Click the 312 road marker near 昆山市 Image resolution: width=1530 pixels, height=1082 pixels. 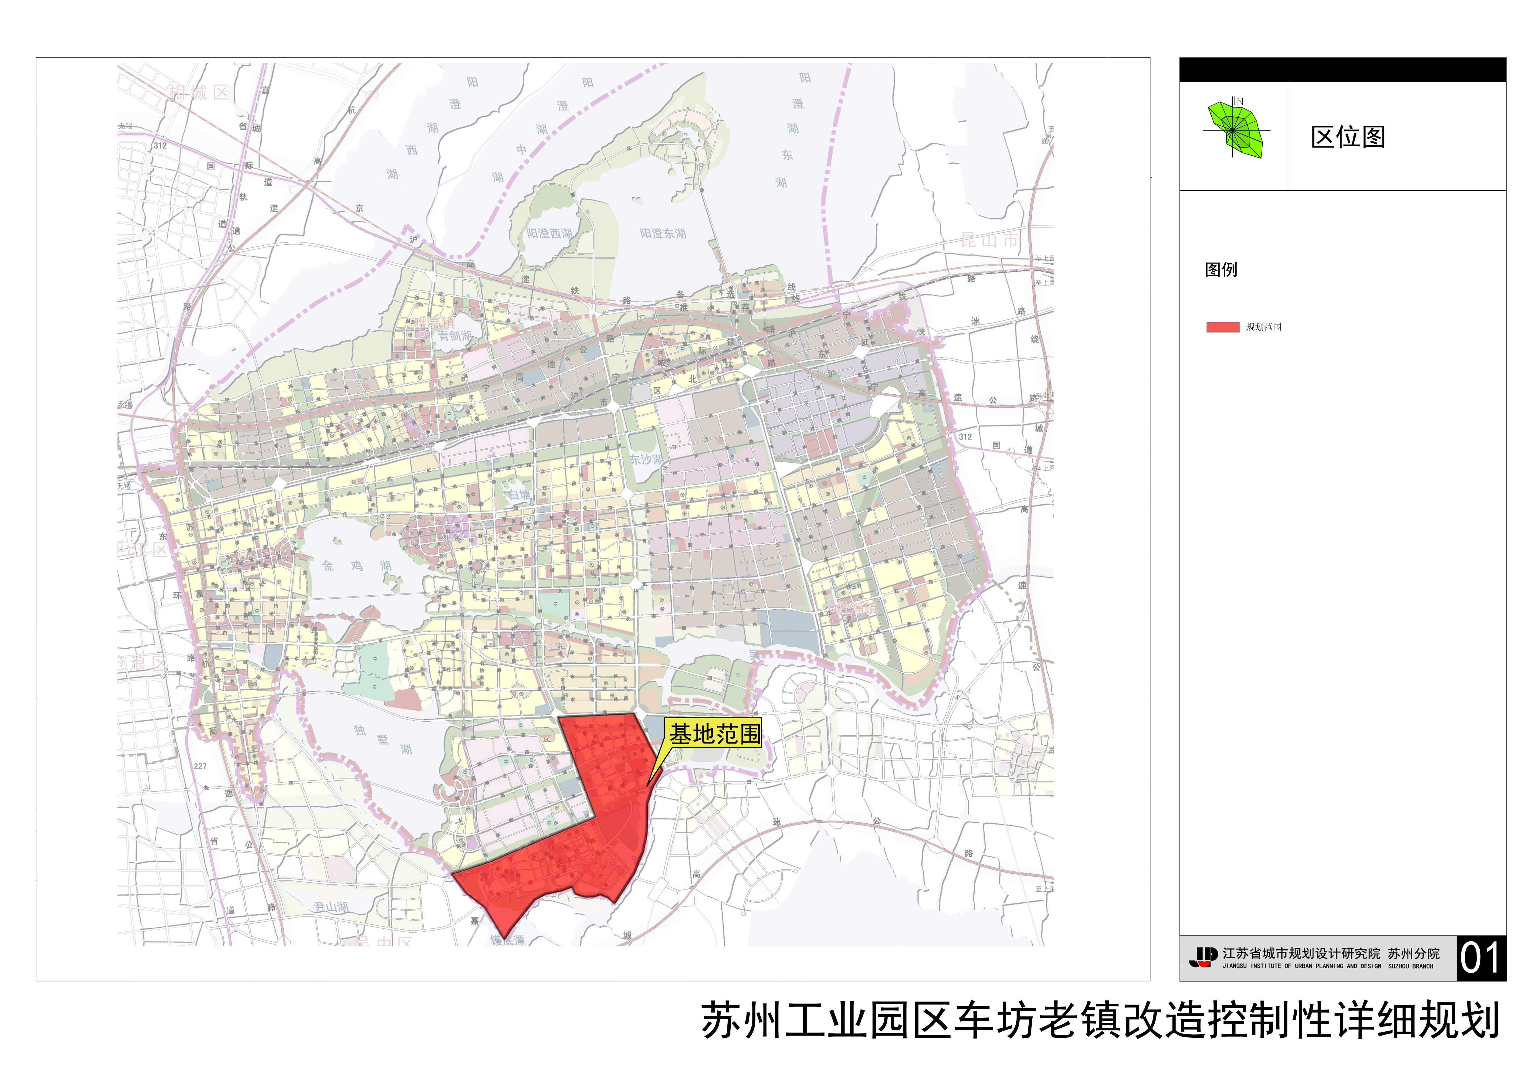[x=965, y=437]
